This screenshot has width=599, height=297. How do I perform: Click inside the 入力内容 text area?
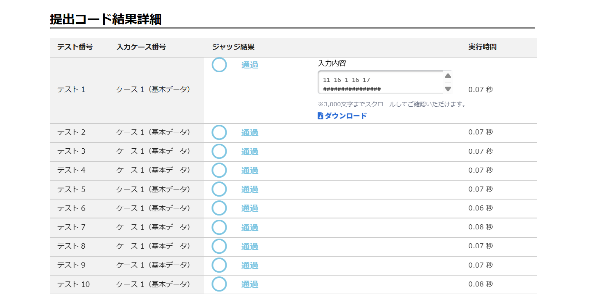[x=379, y=82]
